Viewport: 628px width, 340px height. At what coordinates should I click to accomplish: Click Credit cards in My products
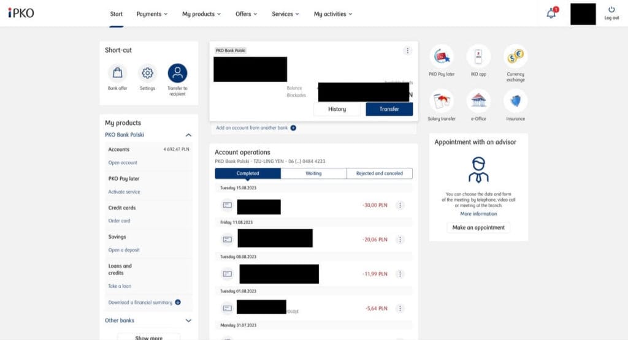click(122, 208)
